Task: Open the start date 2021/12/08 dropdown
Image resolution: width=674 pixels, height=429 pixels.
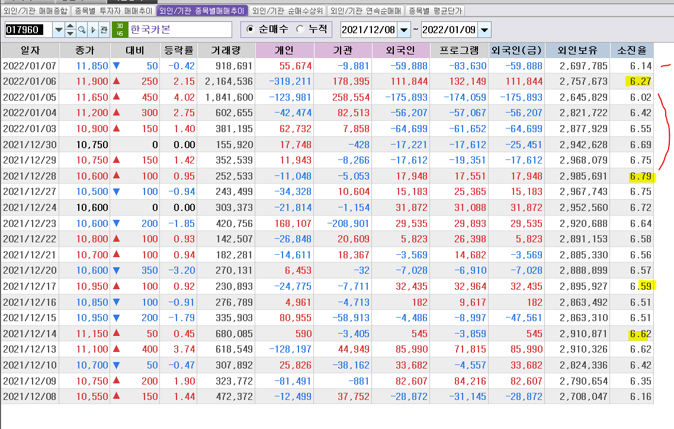Action: coord(403,30)
